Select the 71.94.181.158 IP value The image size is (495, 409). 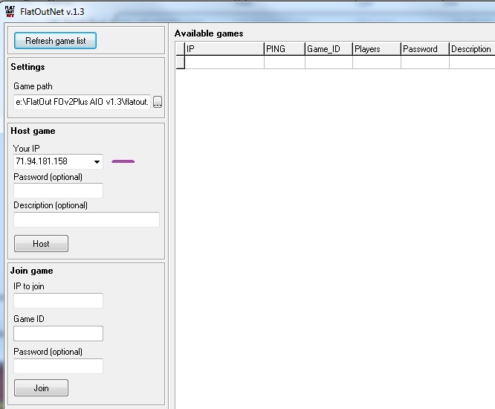pos(42,161)
